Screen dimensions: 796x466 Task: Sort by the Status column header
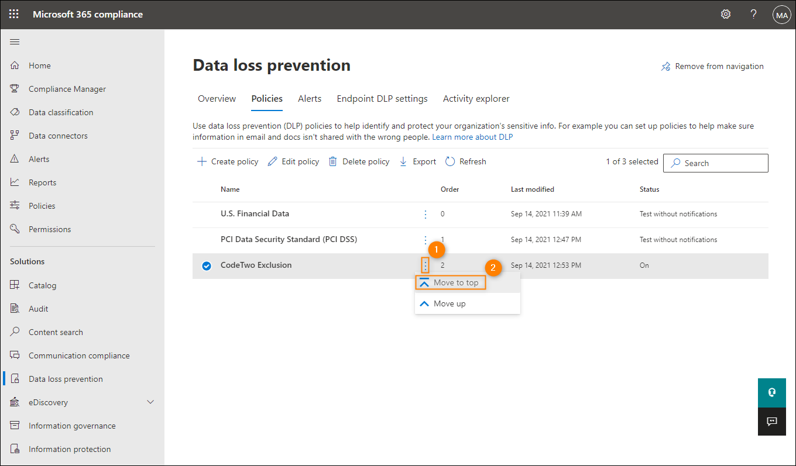click(x=650, y=189)
